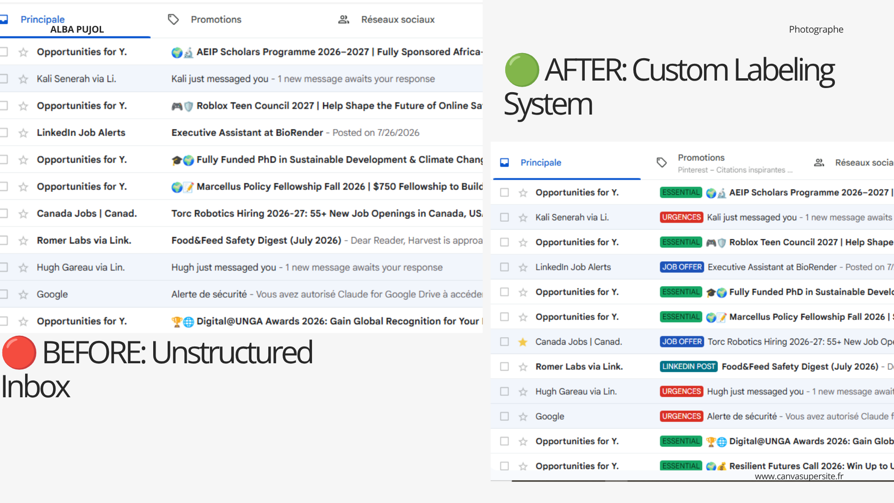Select the Kali Senerah email checkbox in the right inbox
The width and height of the screenshot is (894, 503).
504,218
